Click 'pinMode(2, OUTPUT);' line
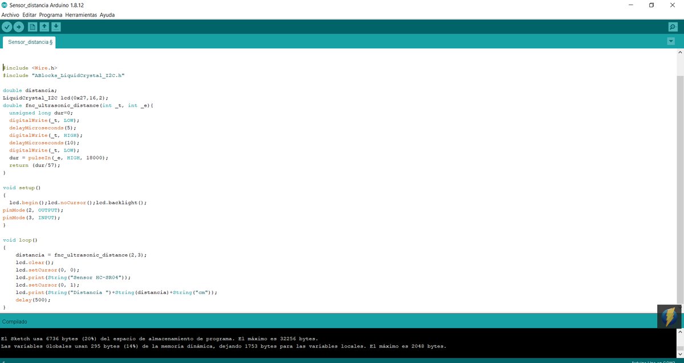684x363 pixels. click(x=33, y=210)
